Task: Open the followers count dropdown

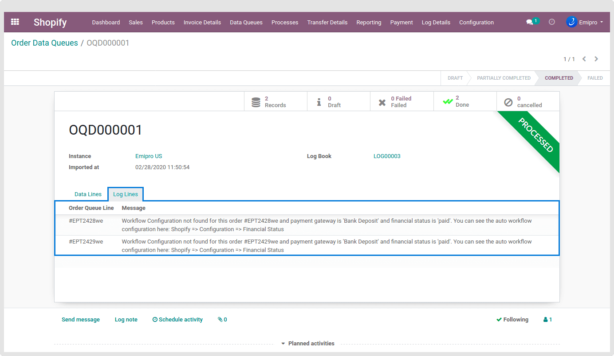Action: [x=548, y=320]
